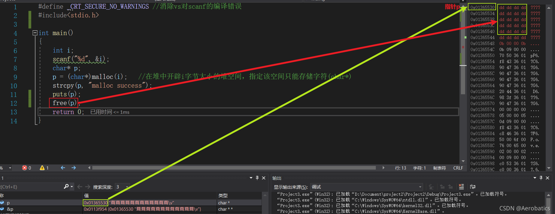Click the scanf call on line 7
This screenshot has height=214, width=555.
[81, 59]
